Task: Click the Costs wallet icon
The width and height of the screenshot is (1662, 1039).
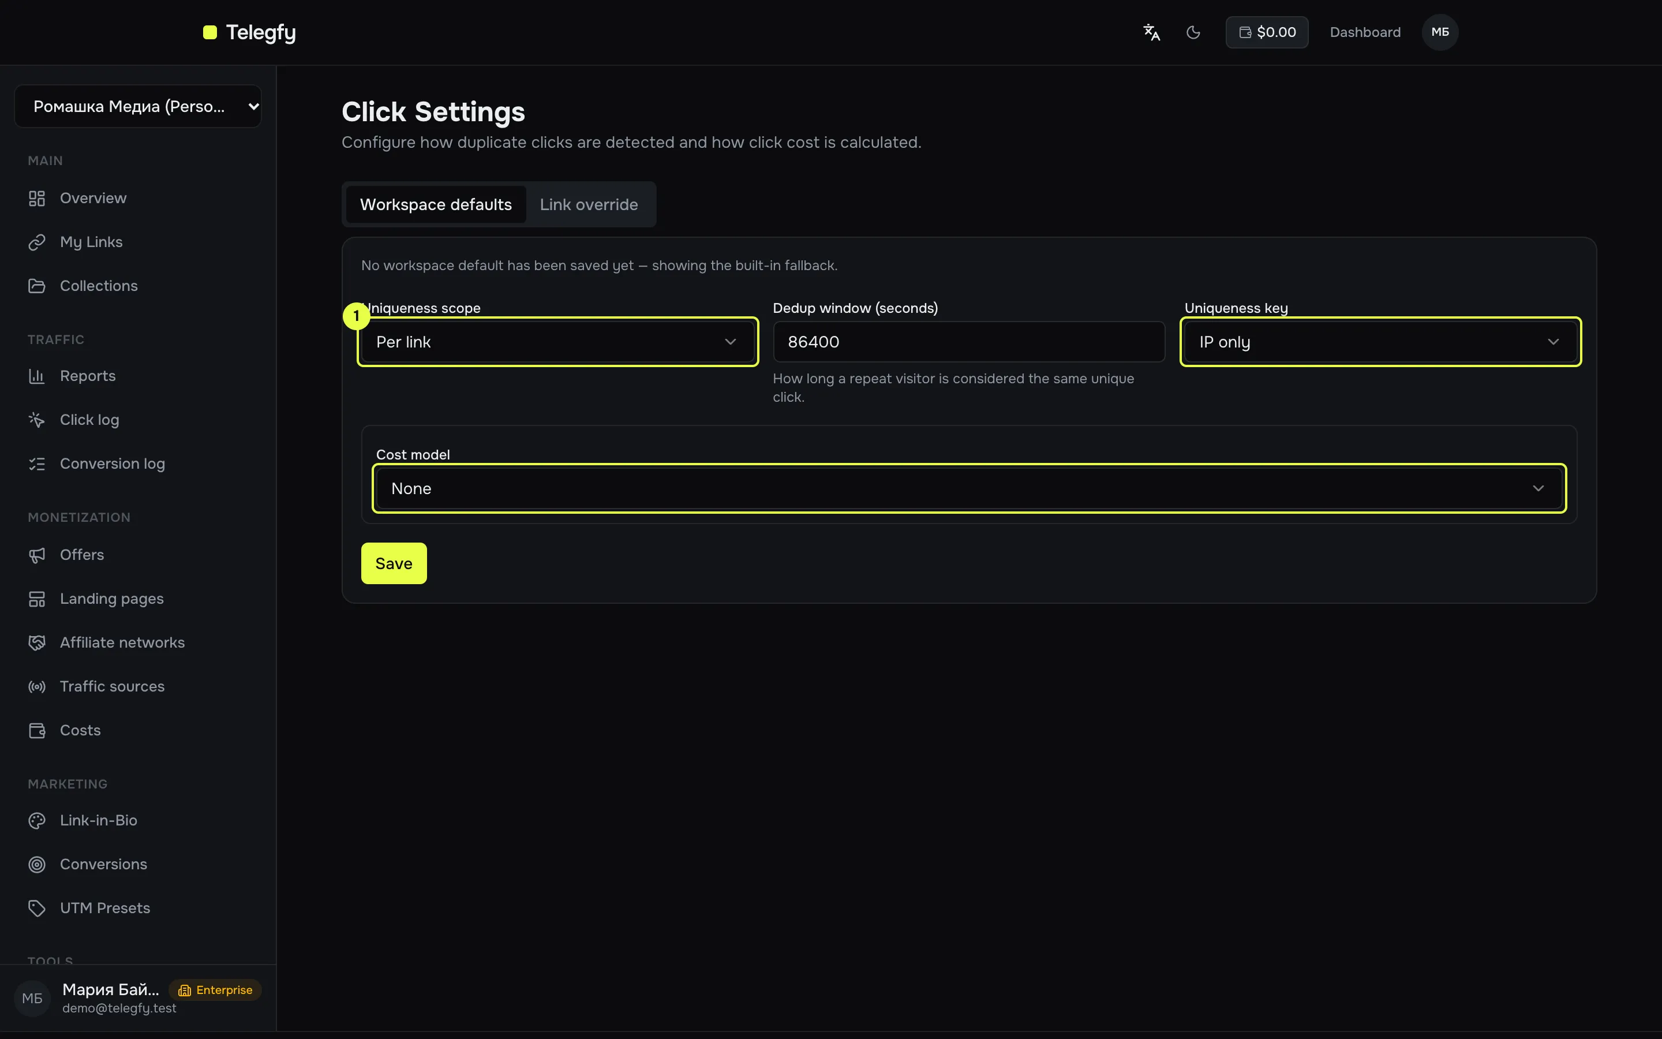Action: click(37, 730)
